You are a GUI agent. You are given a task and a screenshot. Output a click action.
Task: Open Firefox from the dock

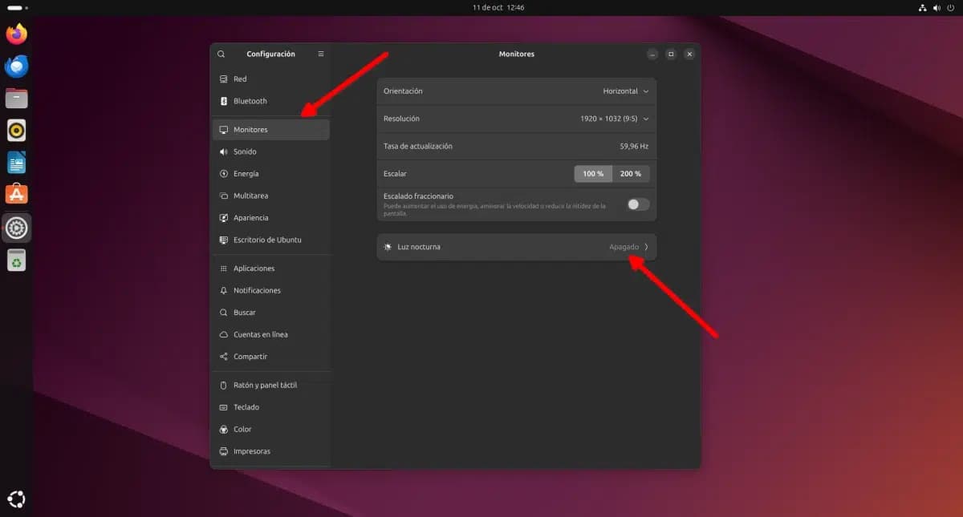tap(17, 34)
